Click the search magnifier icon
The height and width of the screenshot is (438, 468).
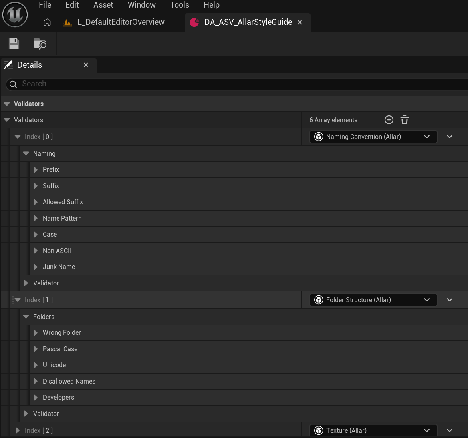(13, 84)
